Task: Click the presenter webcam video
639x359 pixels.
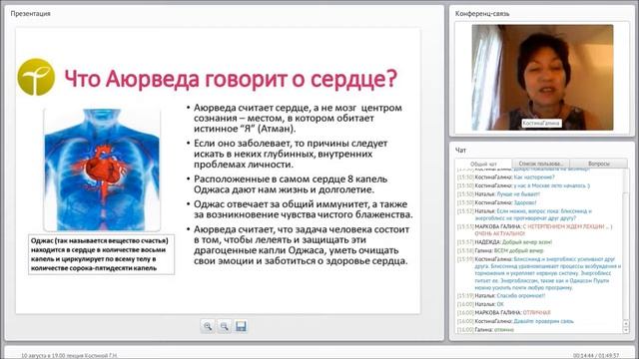Action: pos(542,78)
